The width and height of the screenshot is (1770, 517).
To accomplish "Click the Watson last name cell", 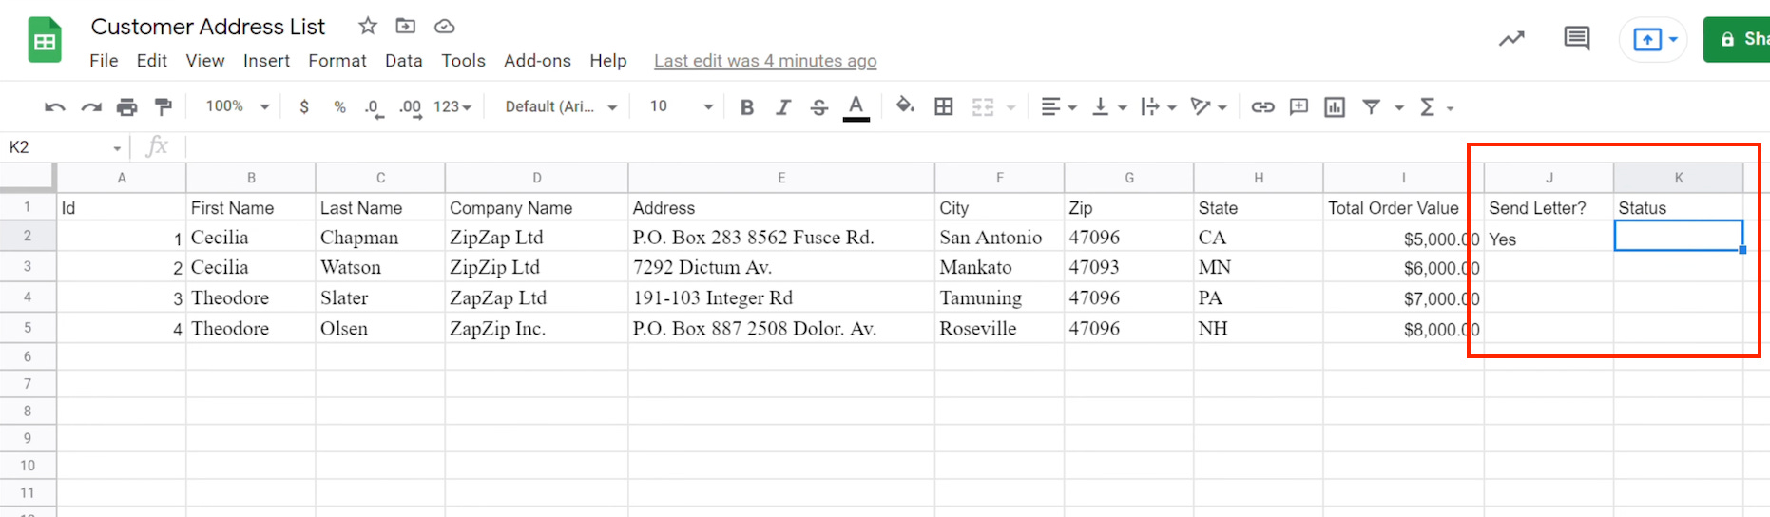I will pyautogui.click(x=380, y=268).
